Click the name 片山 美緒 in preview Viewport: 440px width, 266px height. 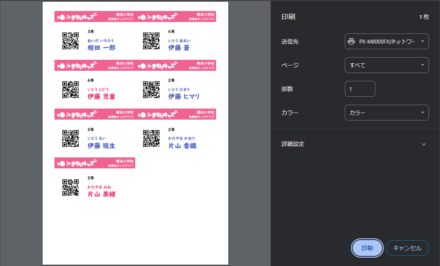pos(101,194)
